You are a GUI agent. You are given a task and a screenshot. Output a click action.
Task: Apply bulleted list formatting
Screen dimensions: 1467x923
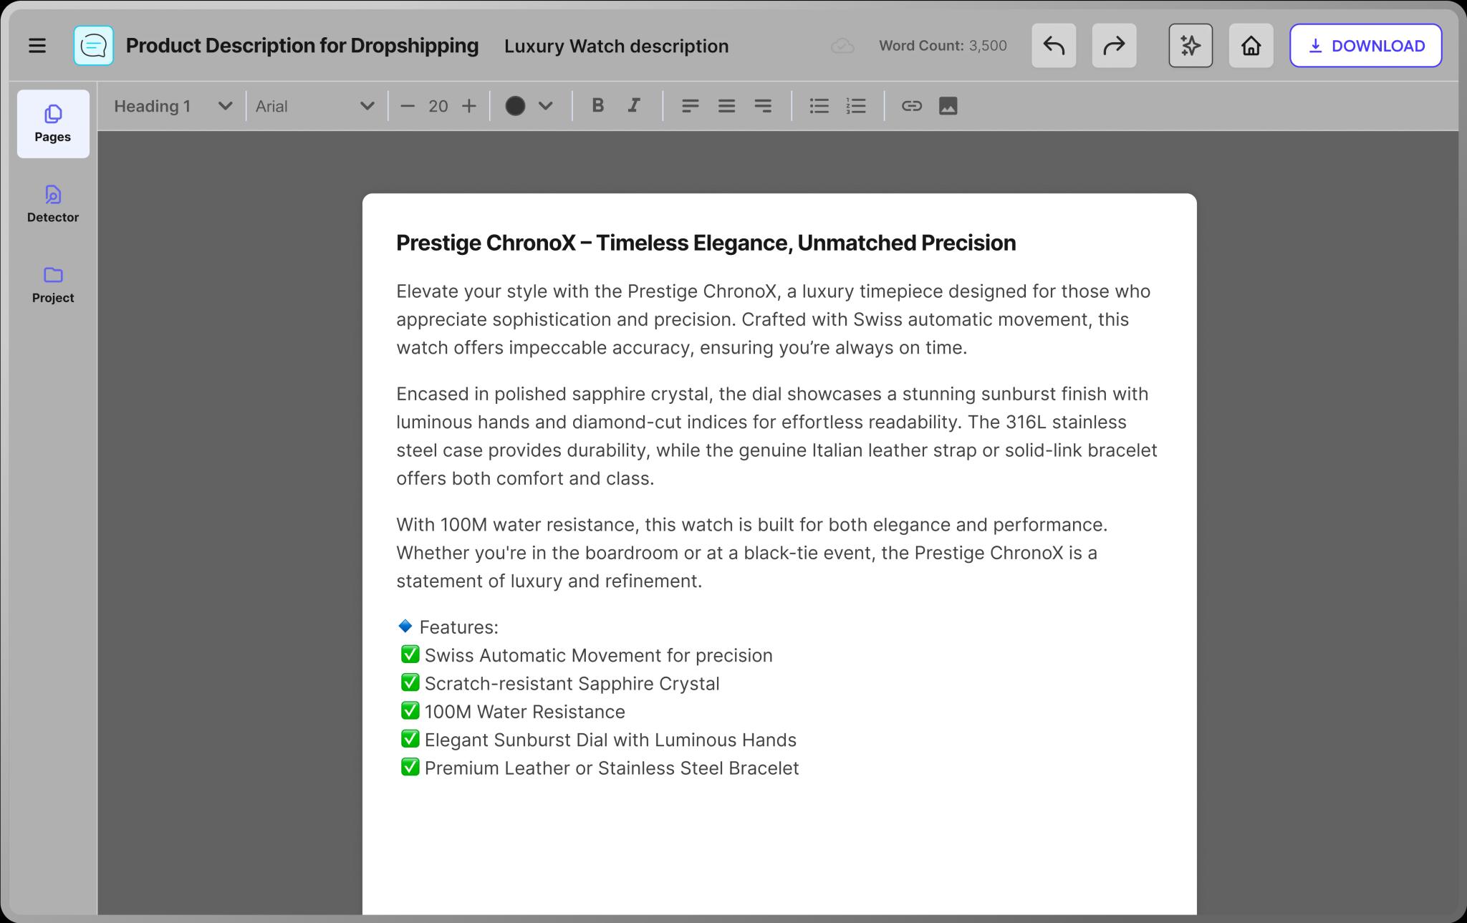[x=819, y=106]
